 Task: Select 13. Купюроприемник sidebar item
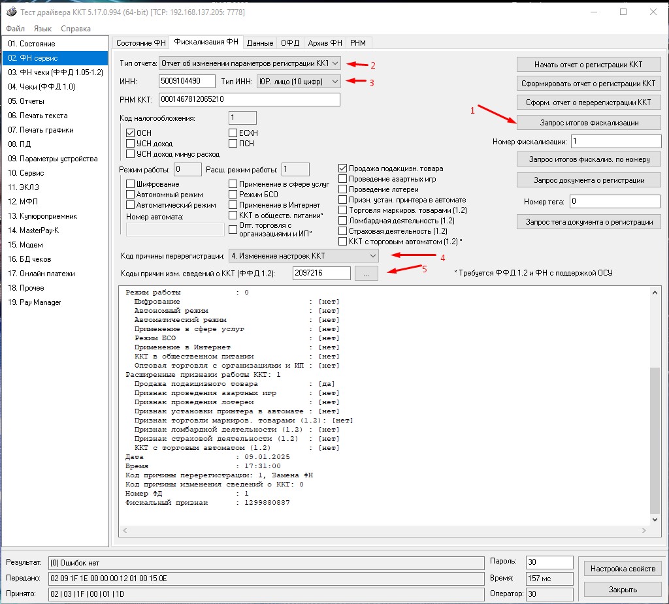click(x=56, y=216)
